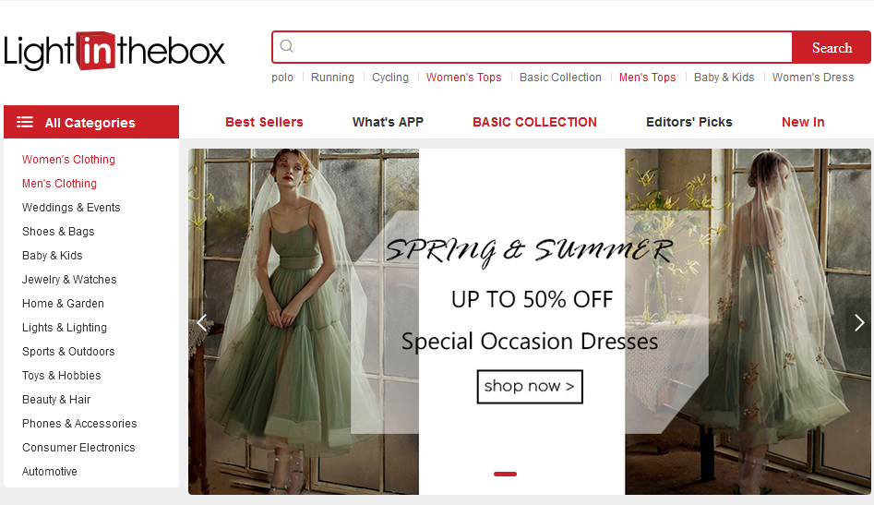Screen dimensions: 874x505
Task: Open the Editors' Picks tab
Action: pos(688,122)
